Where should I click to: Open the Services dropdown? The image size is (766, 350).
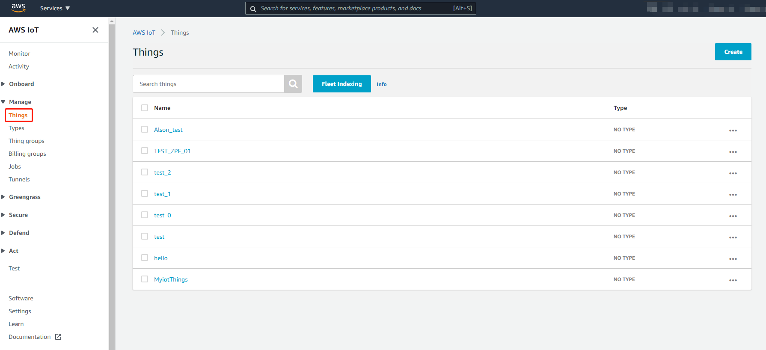[x=55, y=8]
